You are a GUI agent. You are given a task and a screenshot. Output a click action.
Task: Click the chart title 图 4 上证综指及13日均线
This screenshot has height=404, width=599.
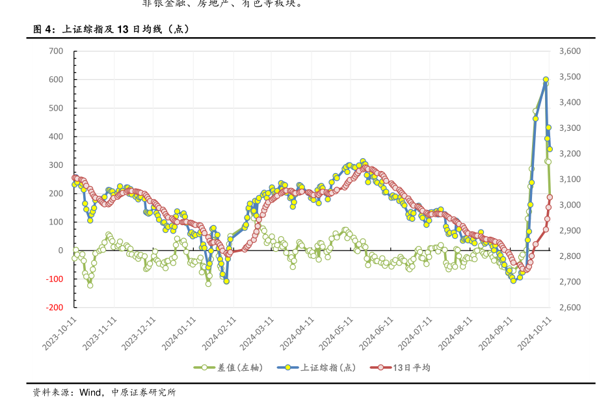pos(111,29)
